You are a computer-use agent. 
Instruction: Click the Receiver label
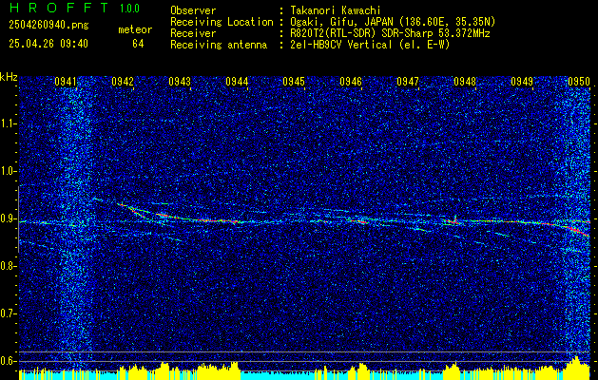pos(193,33)
